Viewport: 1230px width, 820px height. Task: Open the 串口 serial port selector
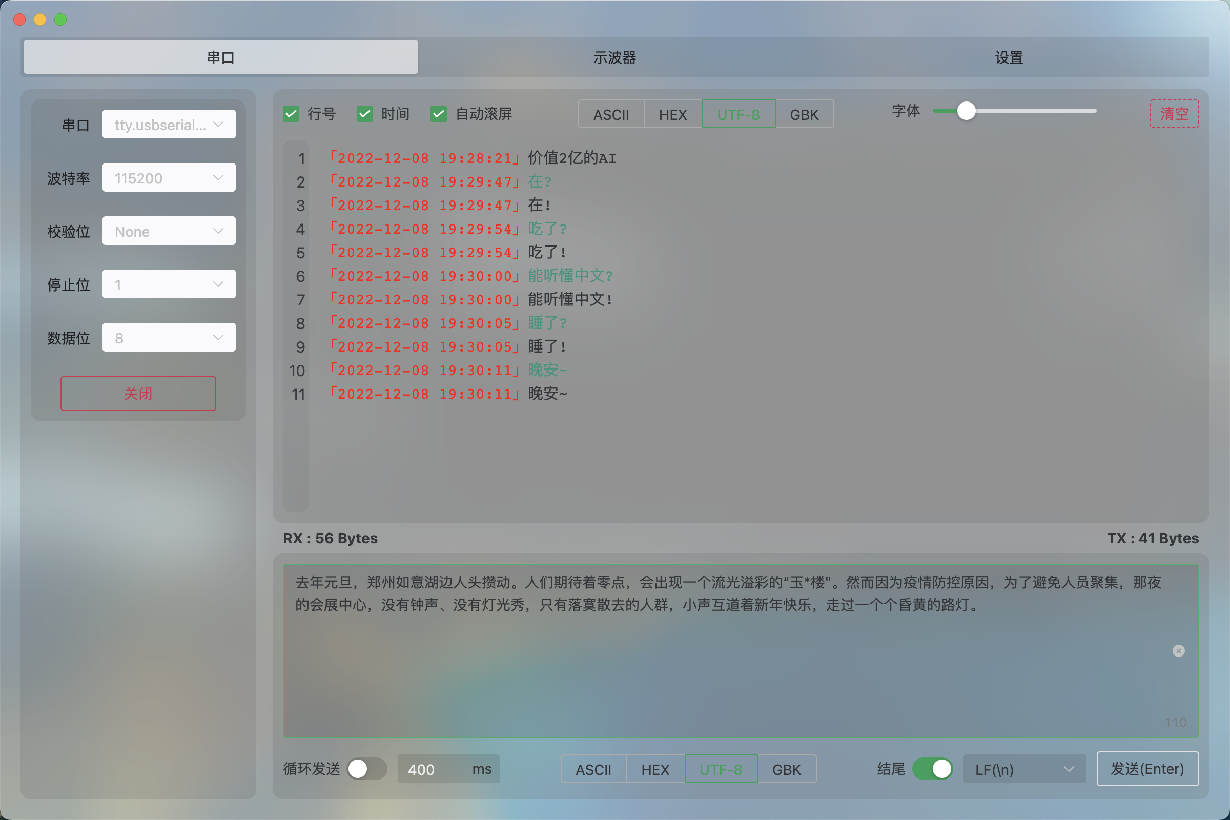169,124
